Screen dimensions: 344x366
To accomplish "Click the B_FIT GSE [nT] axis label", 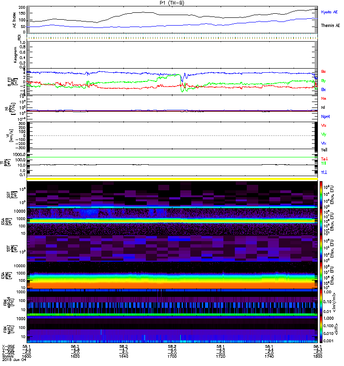I will click(13, 82).
